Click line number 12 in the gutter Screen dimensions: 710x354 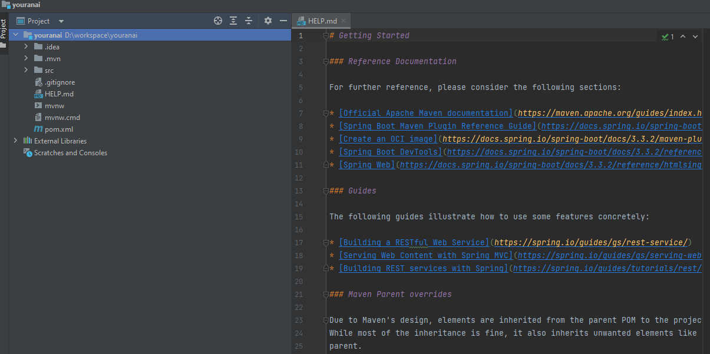click(x=299, y=178)
